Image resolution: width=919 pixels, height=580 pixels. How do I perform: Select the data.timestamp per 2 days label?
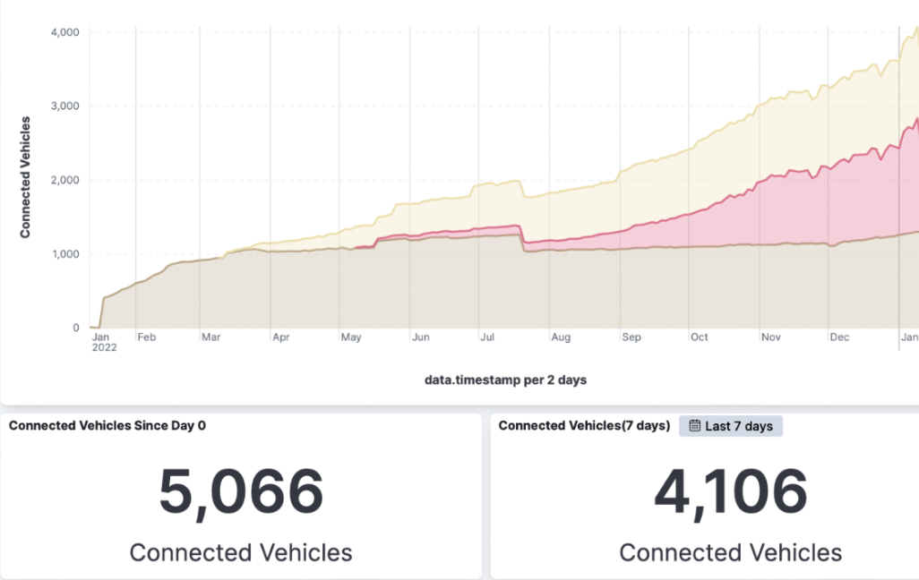point(506,380)
